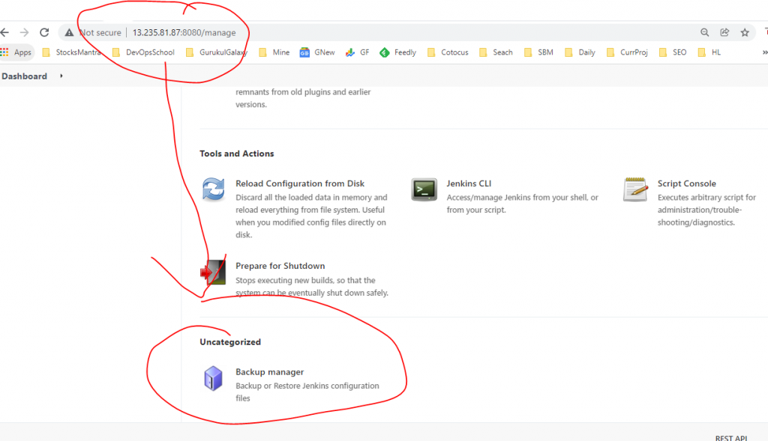Click the share page icon in address bar
The height and width of the screenshot is (441, 768).
(x=724, y=32)
